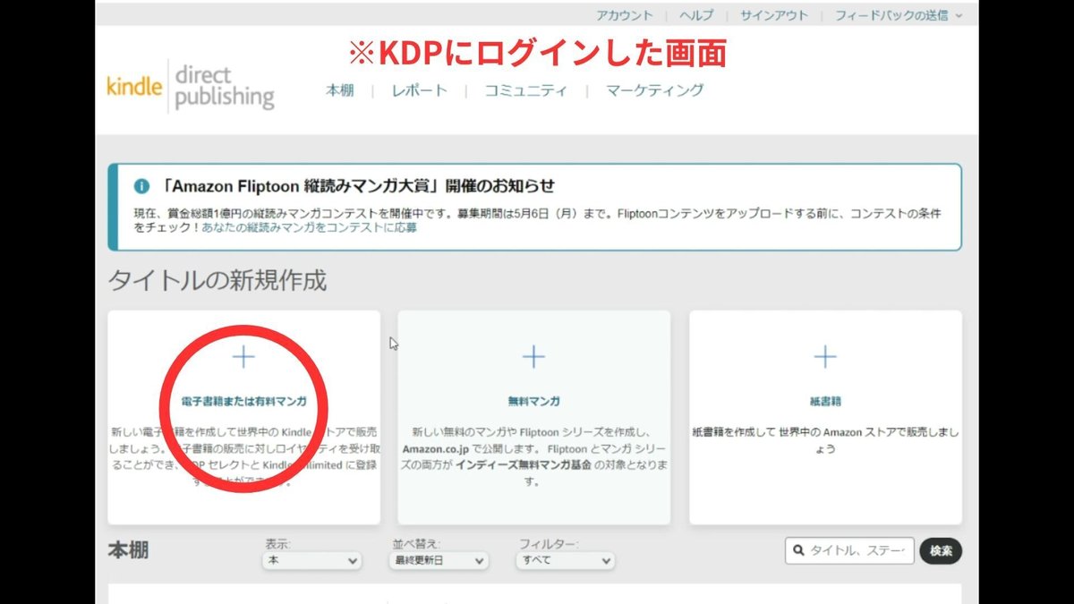Go to the 本棚 tab
Screen dimensions: 1074x604
pos(340,90)
